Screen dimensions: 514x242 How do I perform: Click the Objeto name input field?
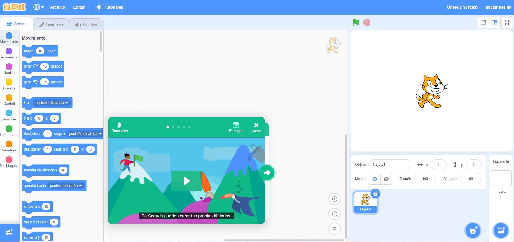pyautogui.click(x=390, y=165)
